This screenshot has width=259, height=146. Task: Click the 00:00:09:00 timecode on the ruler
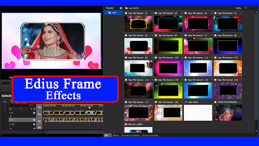coord(68,105)
